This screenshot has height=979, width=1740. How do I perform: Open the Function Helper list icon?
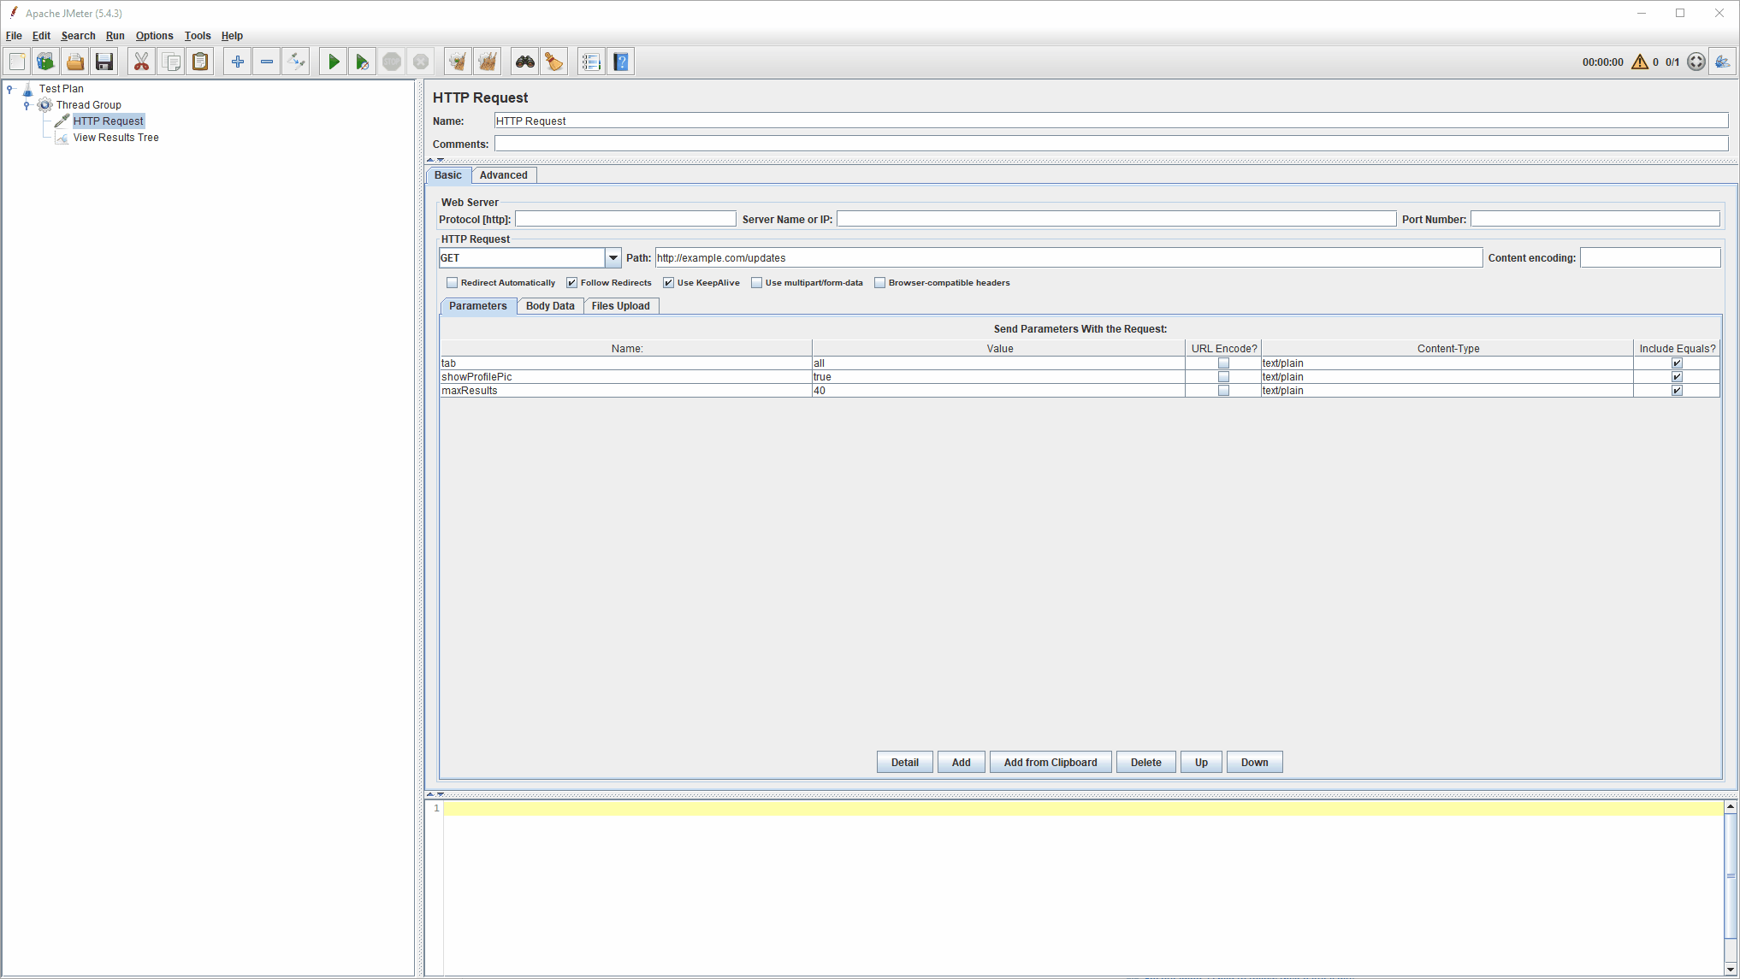(x=590, y=62)
